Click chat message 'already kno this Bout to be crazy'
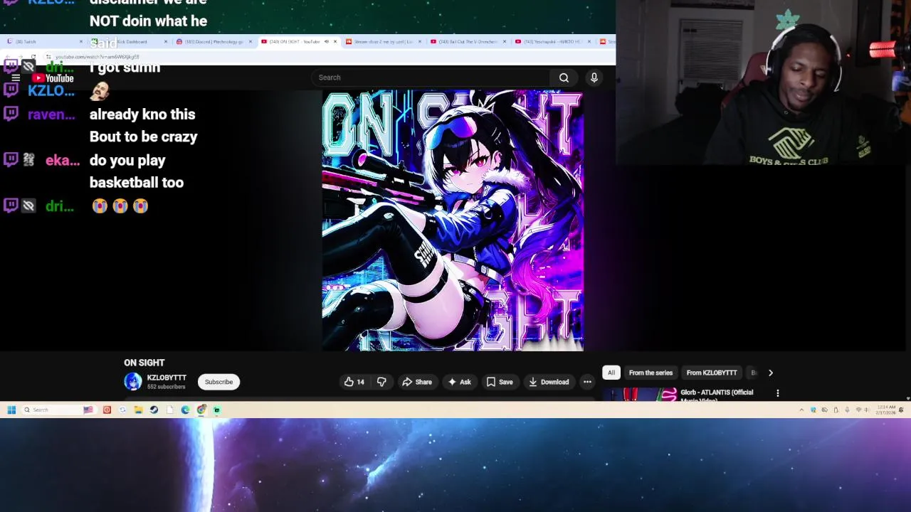Image resolution: width=911 pixels, height=512 pixels. (x=144, y=125)
